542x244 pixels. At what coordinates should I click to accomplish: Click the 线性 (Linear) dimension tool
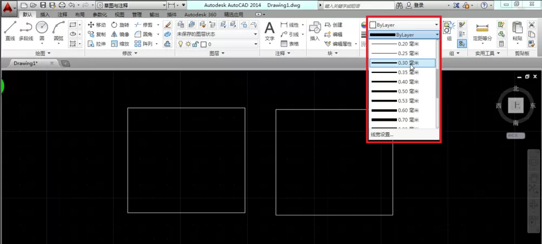290,25
